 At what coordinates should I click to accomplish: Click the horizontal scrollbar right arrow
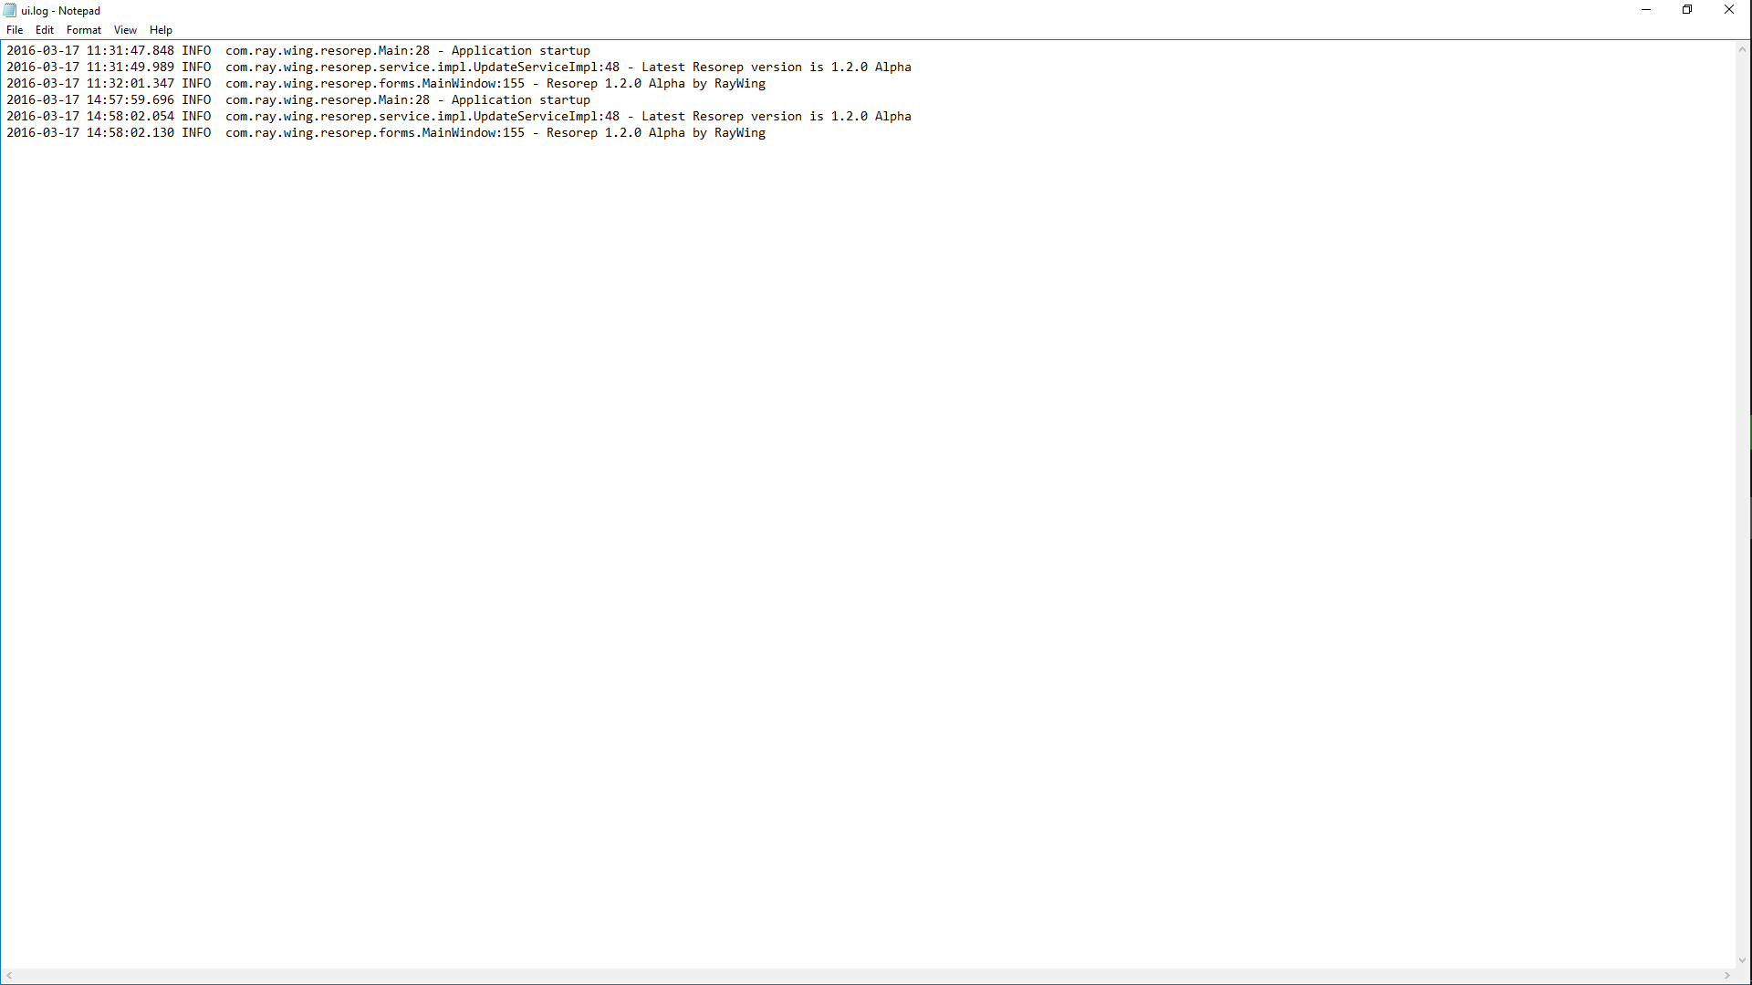click(x=1726, y=976)
